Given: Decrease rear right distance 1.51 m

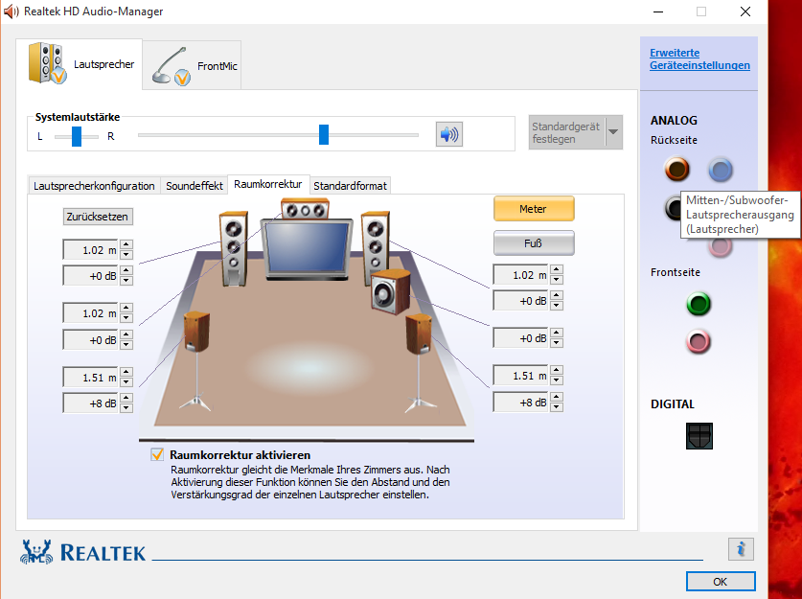Looking at the screenshot, I should 557,380.
